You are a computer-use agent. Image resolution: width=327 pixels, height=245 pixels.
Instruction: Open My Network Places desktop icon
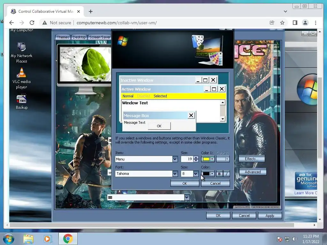21,52
